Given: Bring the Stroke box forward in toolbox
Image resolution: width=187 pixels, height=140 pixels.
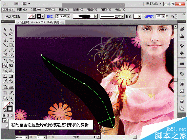Looking at the screenshot, I should (10, 108).
